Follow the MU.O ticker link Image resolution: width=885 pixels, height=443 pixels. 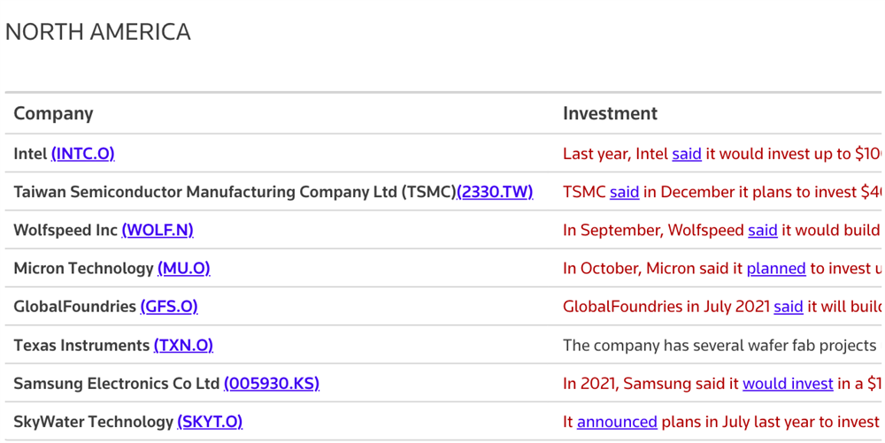183,268
